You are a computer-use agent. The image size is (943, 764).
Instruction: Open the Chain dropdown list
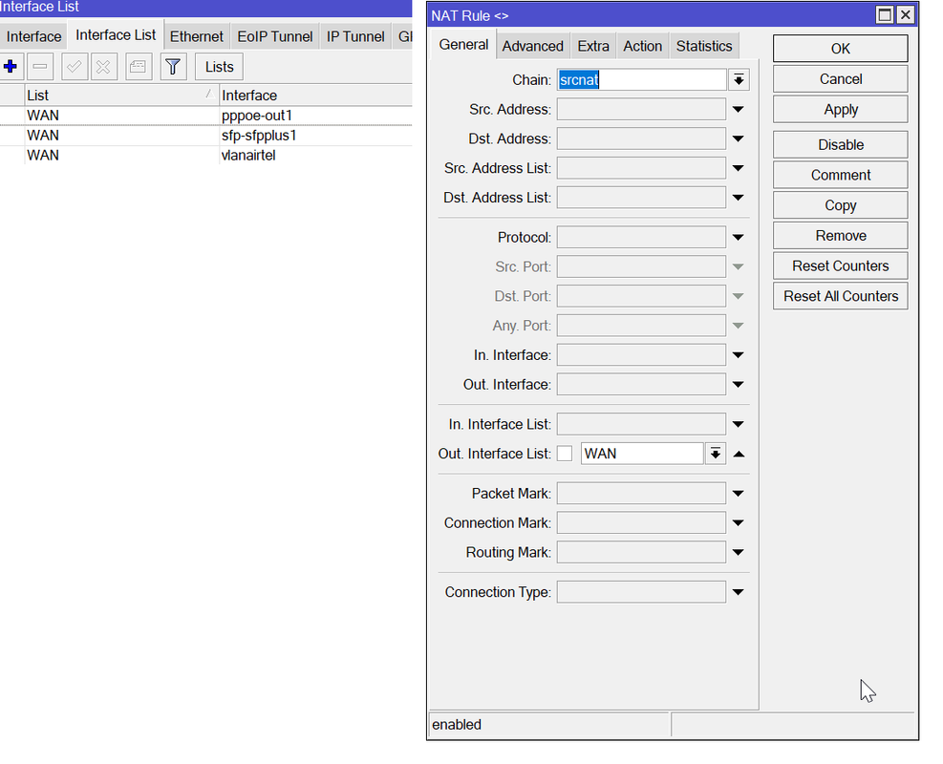click(738, 80)
